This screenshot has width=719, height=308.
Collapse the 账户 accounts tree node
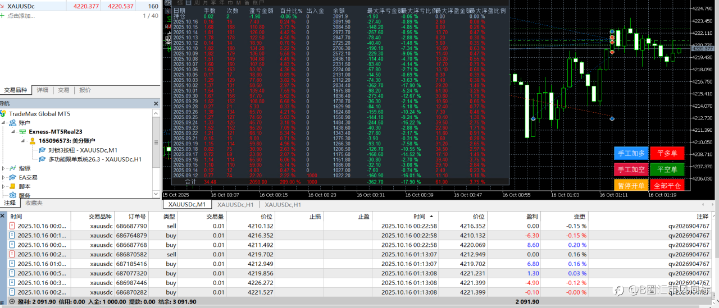tap(4, 123)
